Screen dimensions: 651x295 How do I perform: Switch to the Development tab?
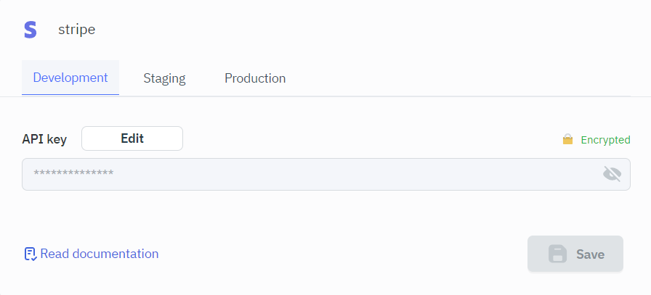(x=70, y=78)
